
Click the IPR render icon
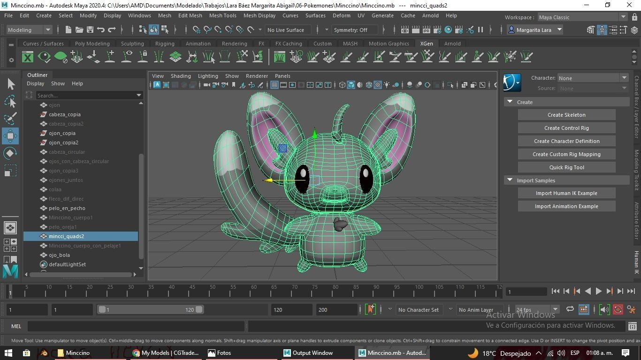(x=427, y=30)
